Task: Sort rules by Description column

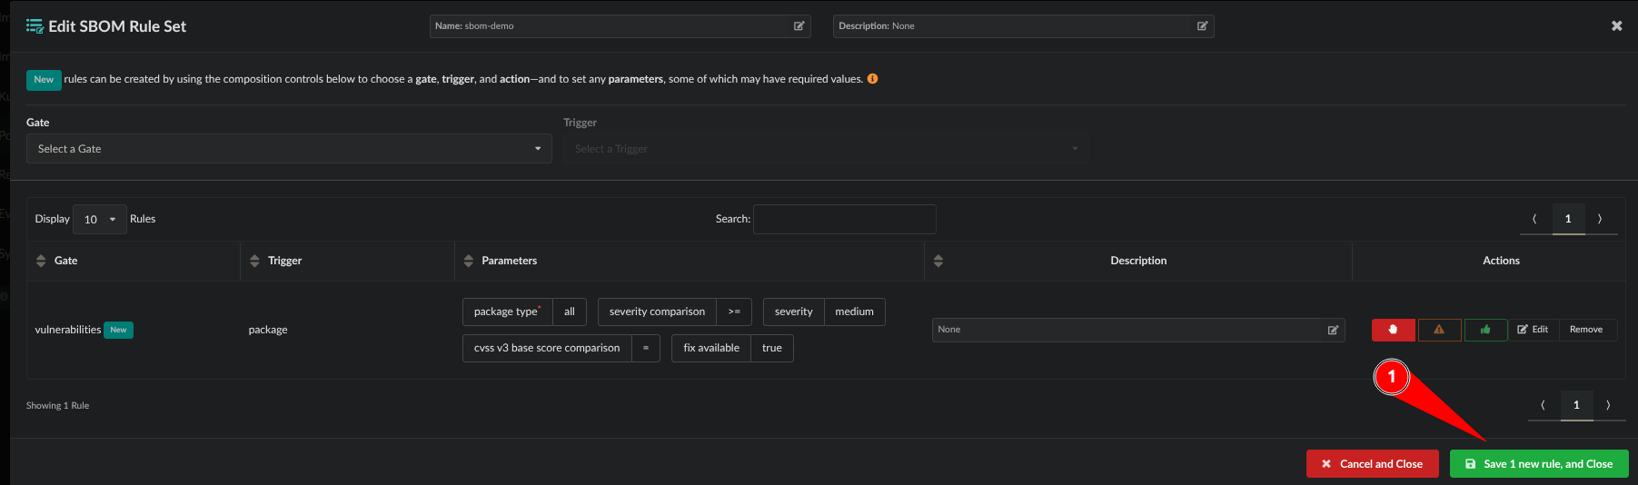Action: pos(938,261)
